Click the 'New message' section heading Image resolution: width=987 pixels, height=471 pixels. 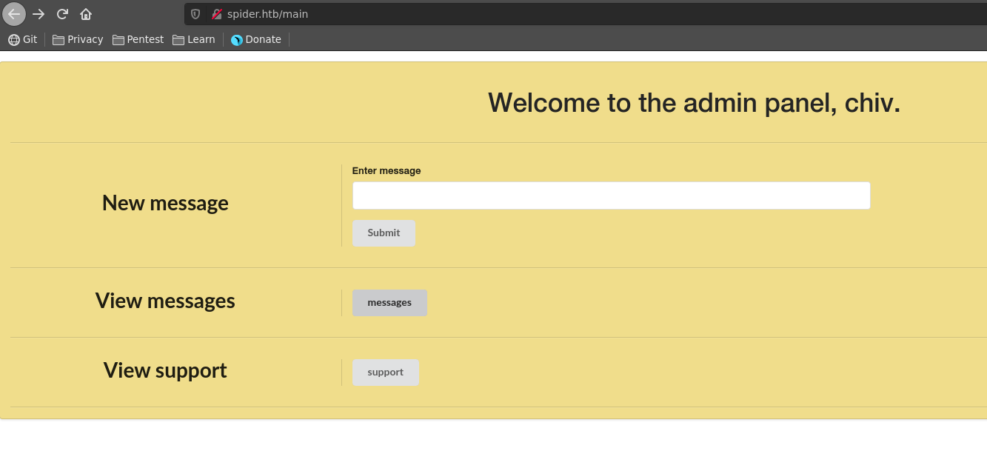pyautogui.click(x=165, y=203)
